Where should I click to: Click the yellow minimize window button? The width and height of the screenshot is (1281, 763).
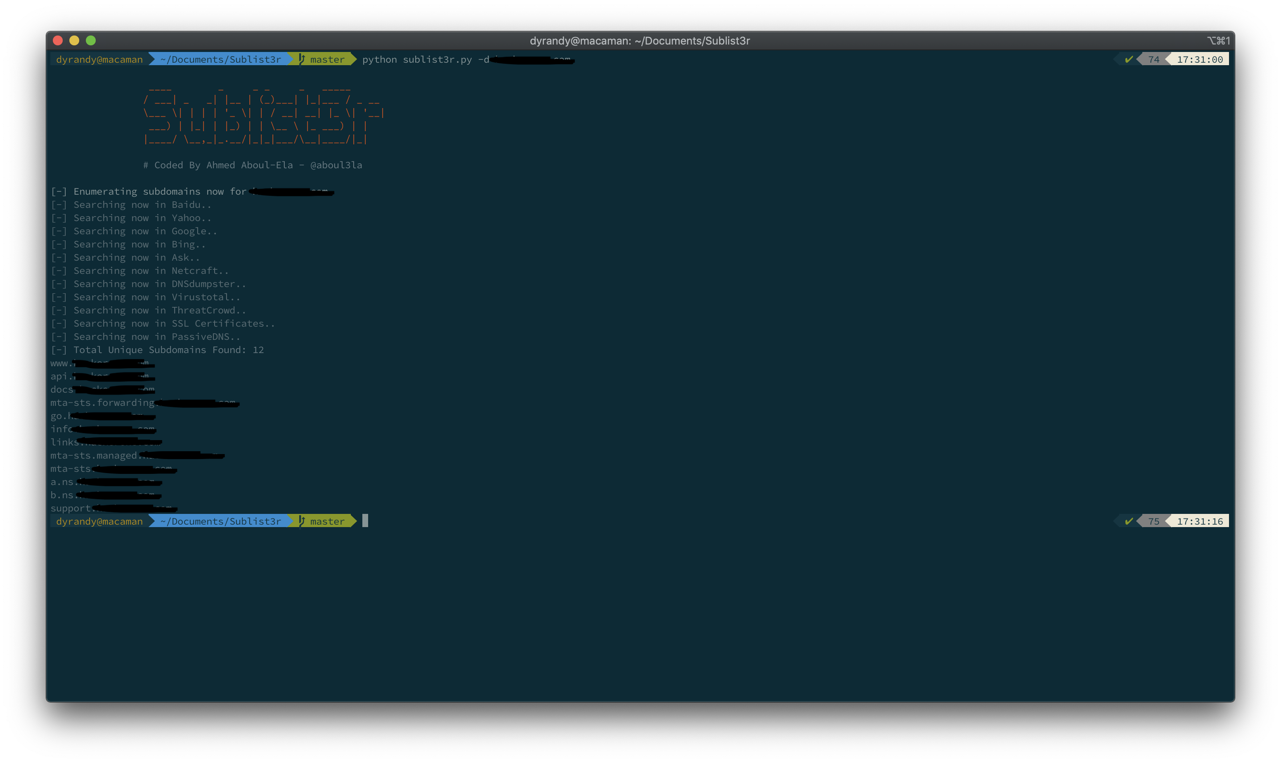pyautogui.click(x=74, y=40)
